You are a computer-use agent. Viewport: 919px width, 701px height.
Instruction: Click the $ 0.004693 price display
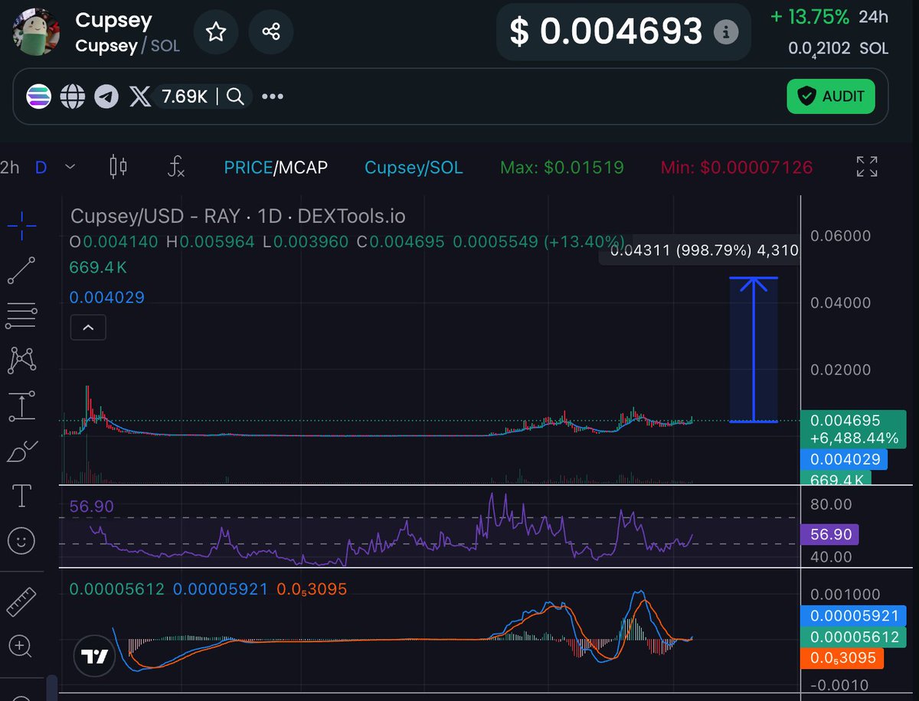tap(606, 31)
